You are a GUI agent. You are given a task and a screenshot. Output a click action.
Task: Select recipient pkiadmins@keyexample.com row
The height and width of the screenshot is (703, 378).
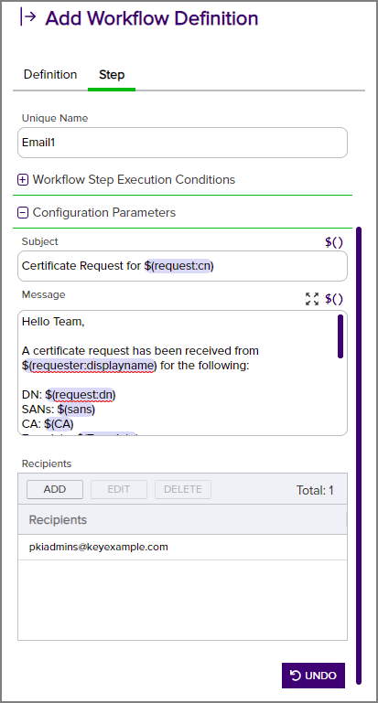coord(182,547)
